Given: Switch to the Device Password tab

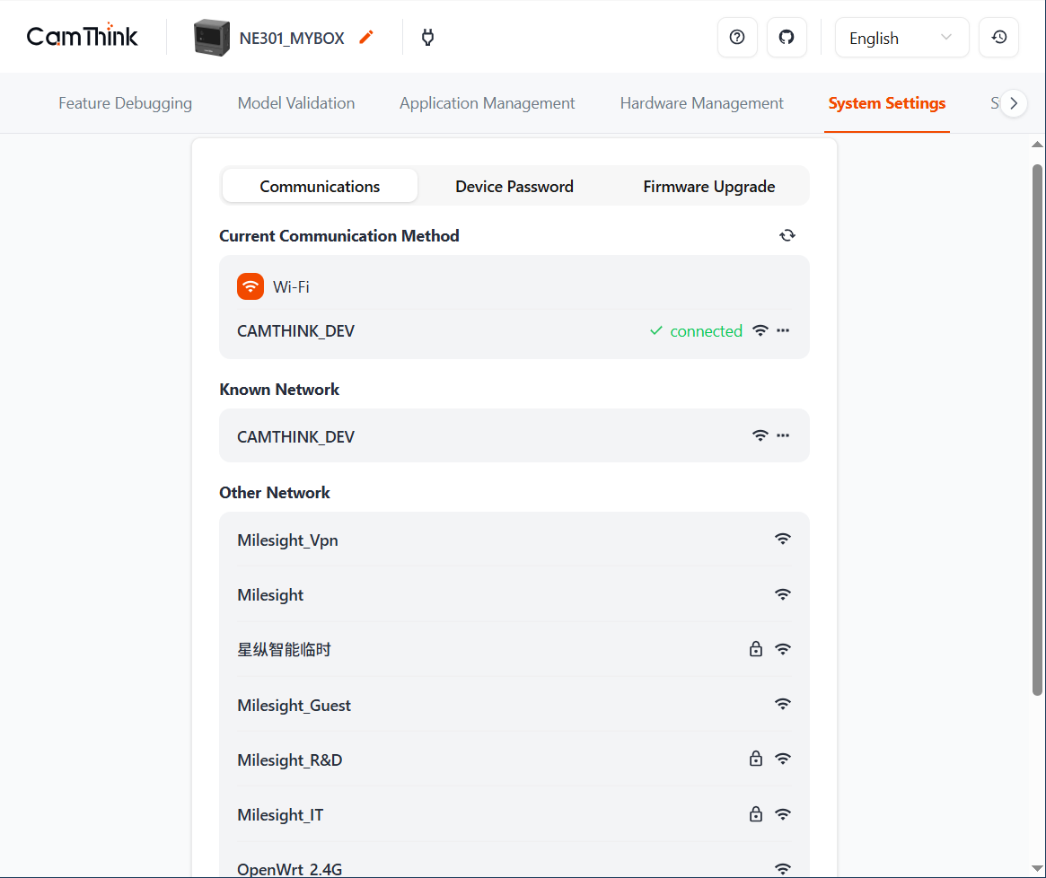Looking at the screenshot, I should click(514, 187).
